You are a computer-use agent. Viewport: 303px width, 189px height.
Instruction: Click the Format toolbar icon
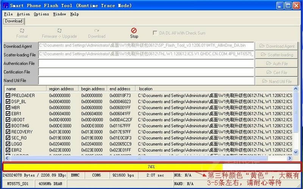pyautogui.click(x=22, y=31)
